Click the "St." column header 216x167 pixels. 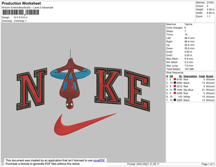click(x=180, y=76)
